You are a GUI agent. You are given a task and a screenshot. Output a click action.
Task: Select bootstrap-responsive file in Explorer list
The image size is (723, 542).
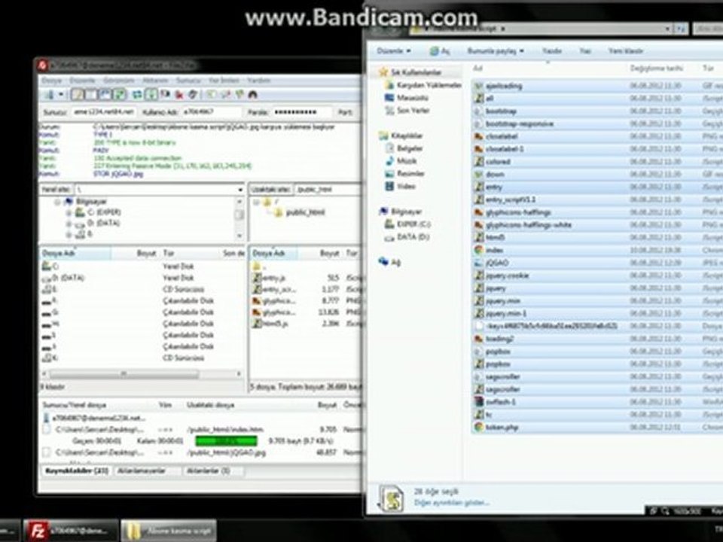click(519, 123)
